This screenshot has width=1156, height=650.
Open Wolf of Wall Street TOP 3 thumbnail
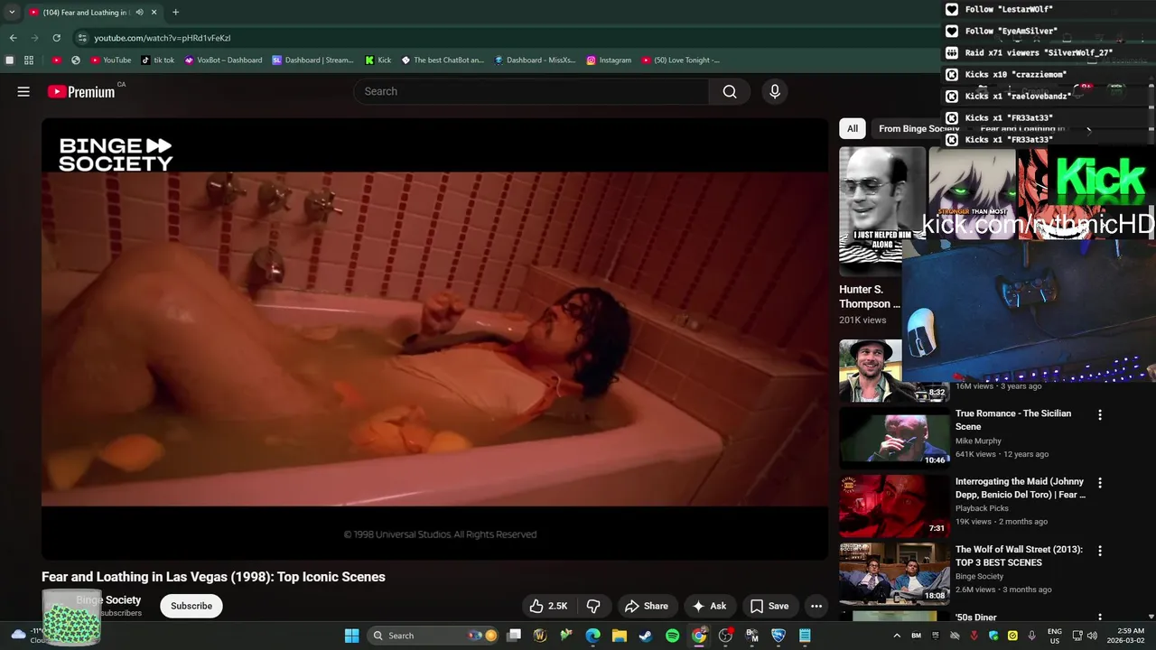(894, 573)
